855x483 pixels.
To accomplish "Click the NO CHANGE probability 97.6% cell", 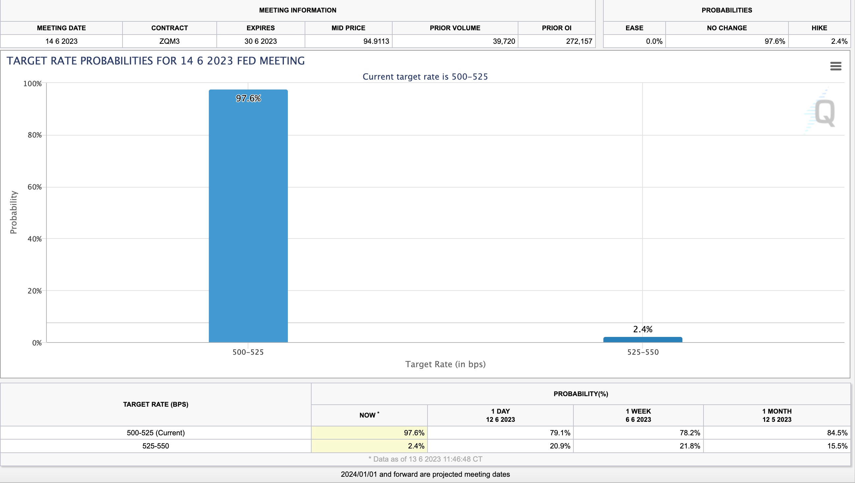I will point(774,41).
